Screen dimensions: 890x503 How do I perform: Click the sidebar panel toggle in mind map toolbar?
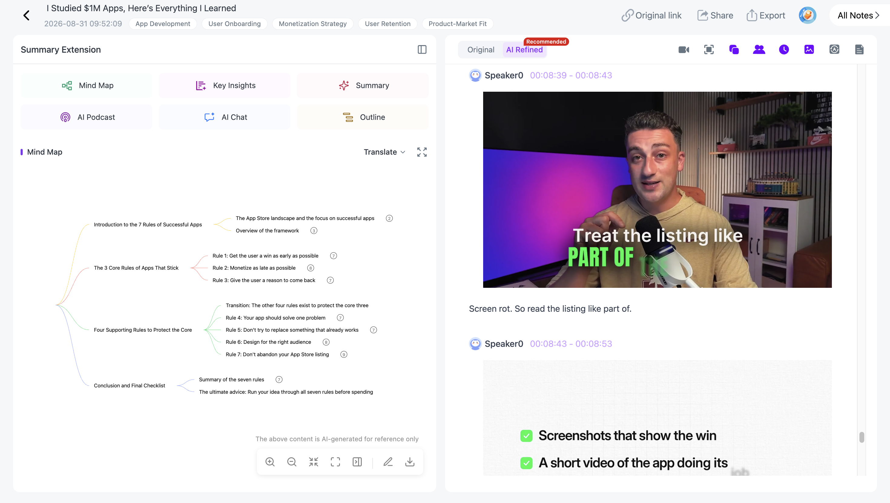(357, 462)
